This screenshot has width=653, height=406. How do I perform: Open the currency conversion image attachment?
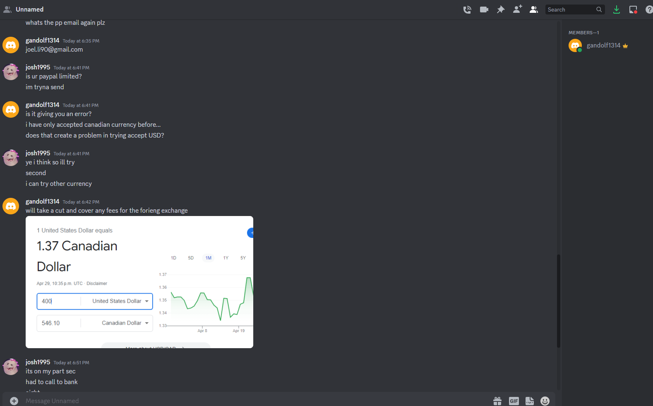pos(139,282)
